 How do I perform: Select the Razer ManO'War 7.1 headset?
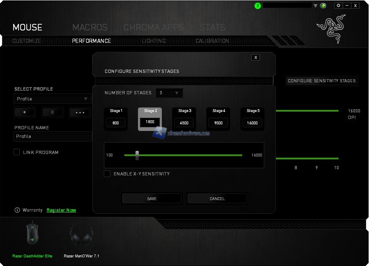[81, 236]
